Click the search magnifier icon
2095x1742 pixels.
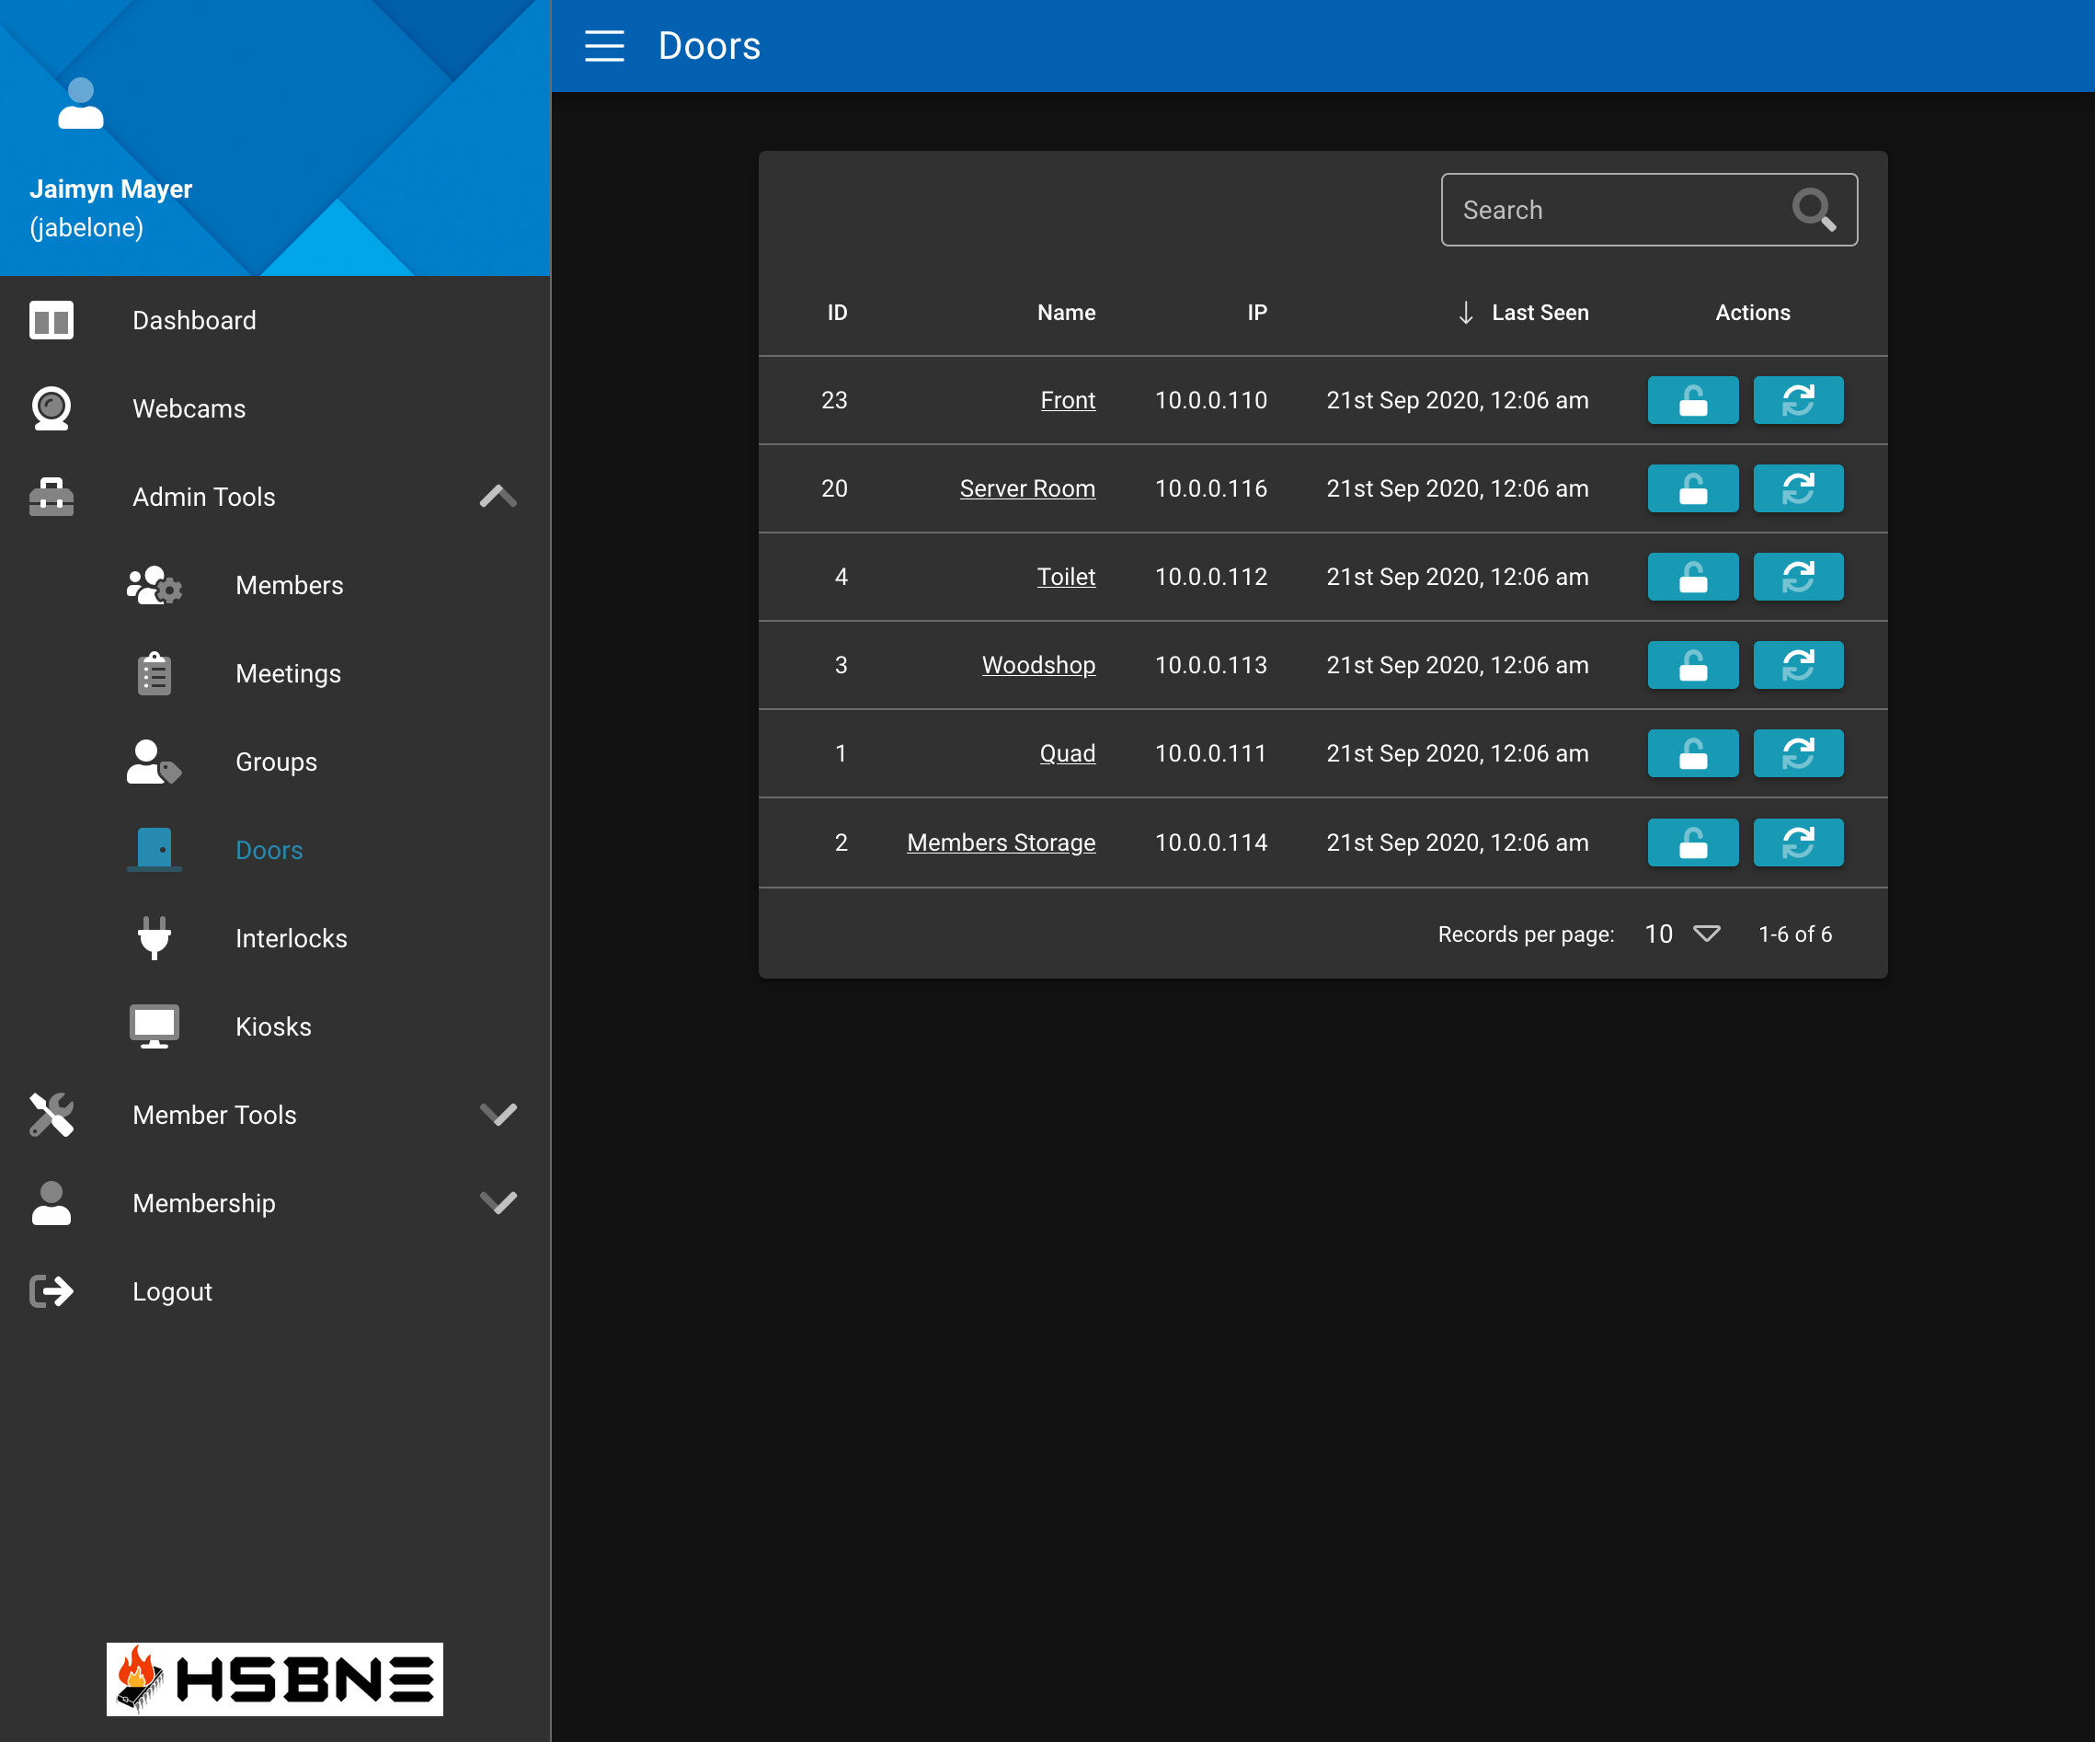(x=1813, y=210)
